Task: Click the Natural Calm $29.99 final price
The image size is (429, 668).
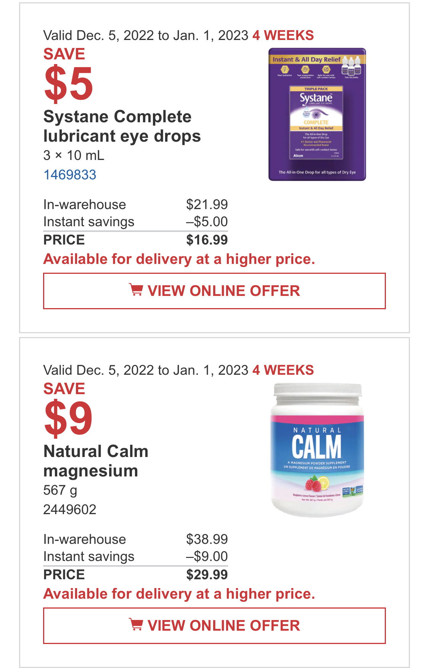Action: click(207, 575)
